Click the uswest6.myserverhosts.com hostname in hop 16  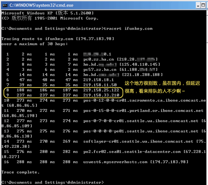coord(115,162)
